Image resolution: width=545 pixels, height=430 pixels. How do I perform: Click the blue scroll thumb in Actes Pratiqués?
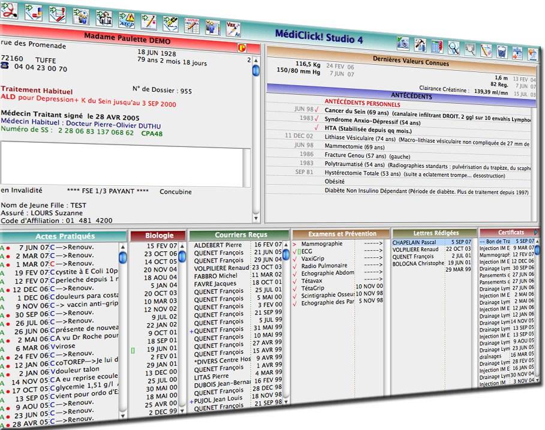click(x=123, y=258)
